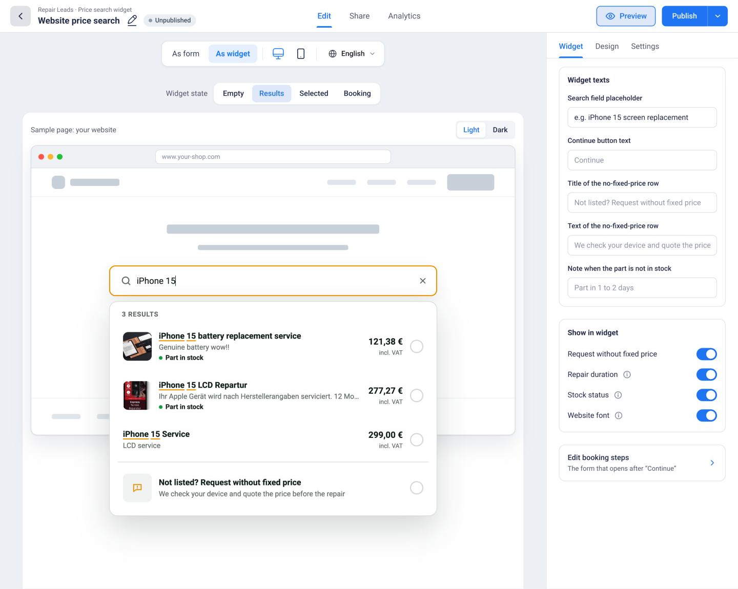Turn off the Stock status switch
Screen dimensions: 738x589
[706, 395]
